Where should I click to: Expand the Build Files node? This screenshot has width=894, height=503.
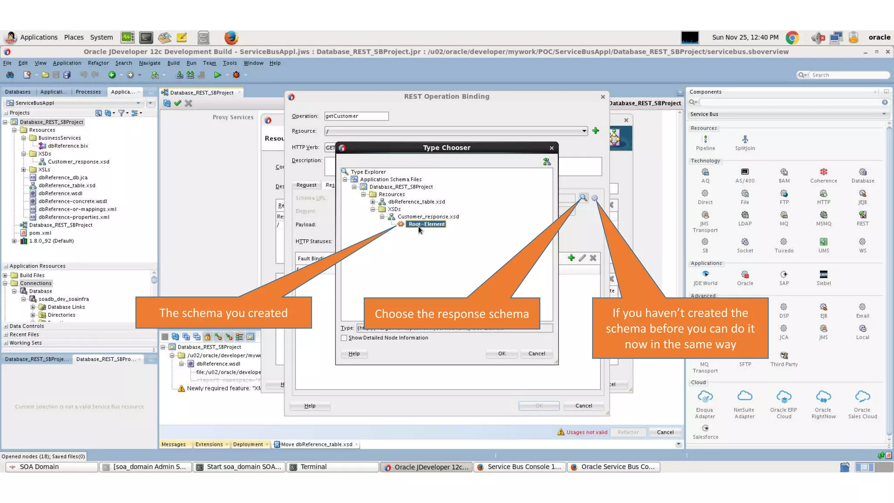(5, 276)
